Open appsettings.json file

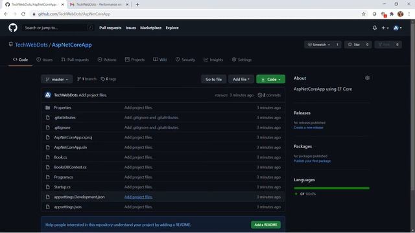click(67, 207)
